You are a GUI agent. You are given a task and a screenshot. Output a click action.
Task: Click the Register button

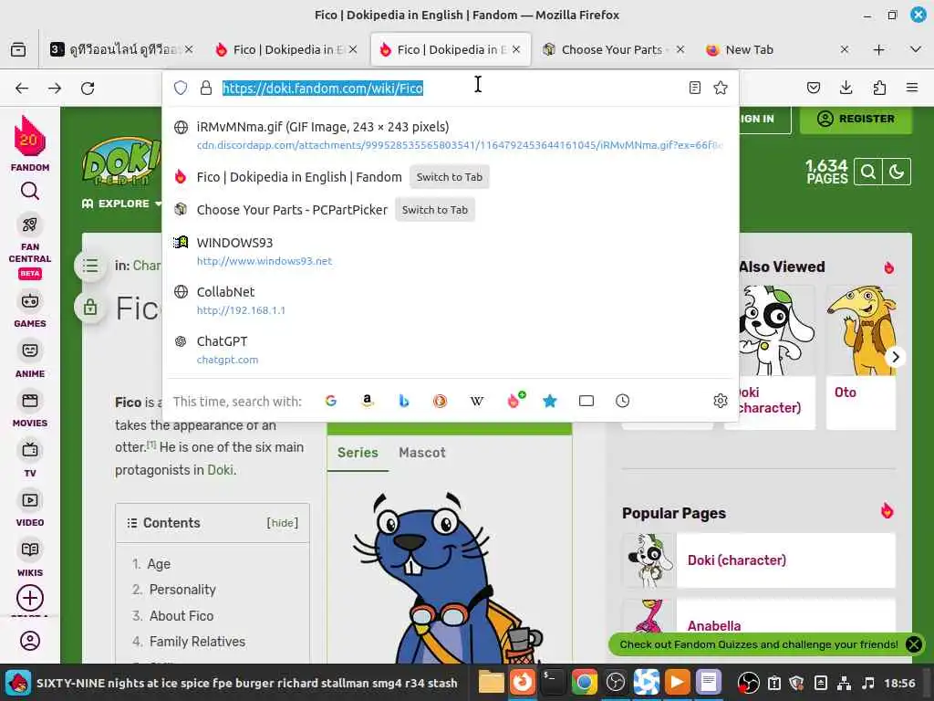click(x=856, y=119)
